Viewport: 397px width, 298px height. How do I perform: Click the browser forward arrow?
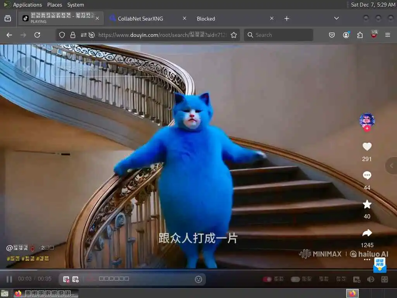[23, 35]
